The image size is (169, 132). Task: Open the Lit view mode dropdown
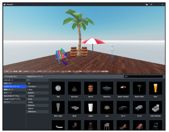[x=157, y=4]
